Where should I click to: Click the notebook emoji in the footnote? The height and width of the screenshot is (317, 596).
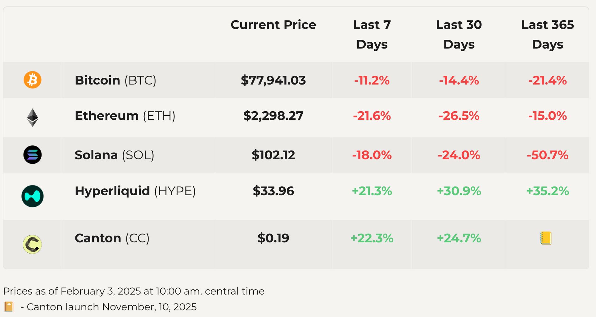point(9,307)
